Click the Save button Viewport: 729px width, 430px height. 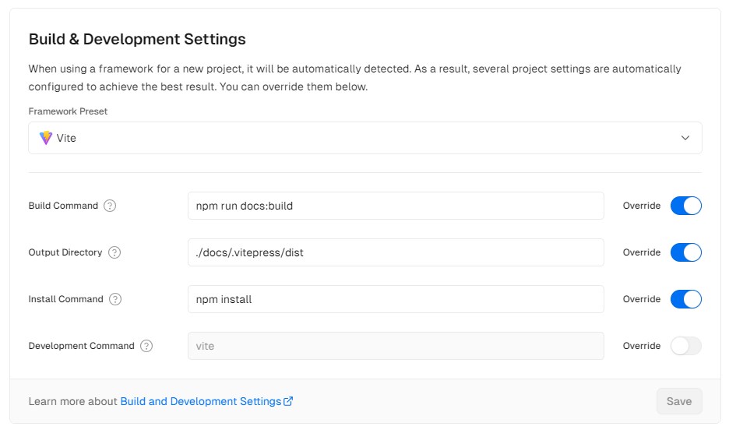[679, 401]
